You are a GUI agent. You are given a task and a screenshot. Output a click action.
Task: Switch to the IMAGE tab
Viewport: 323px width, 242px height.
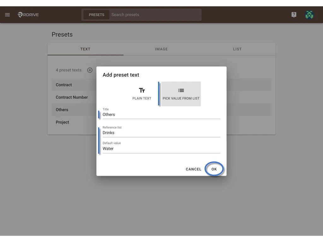161,49
